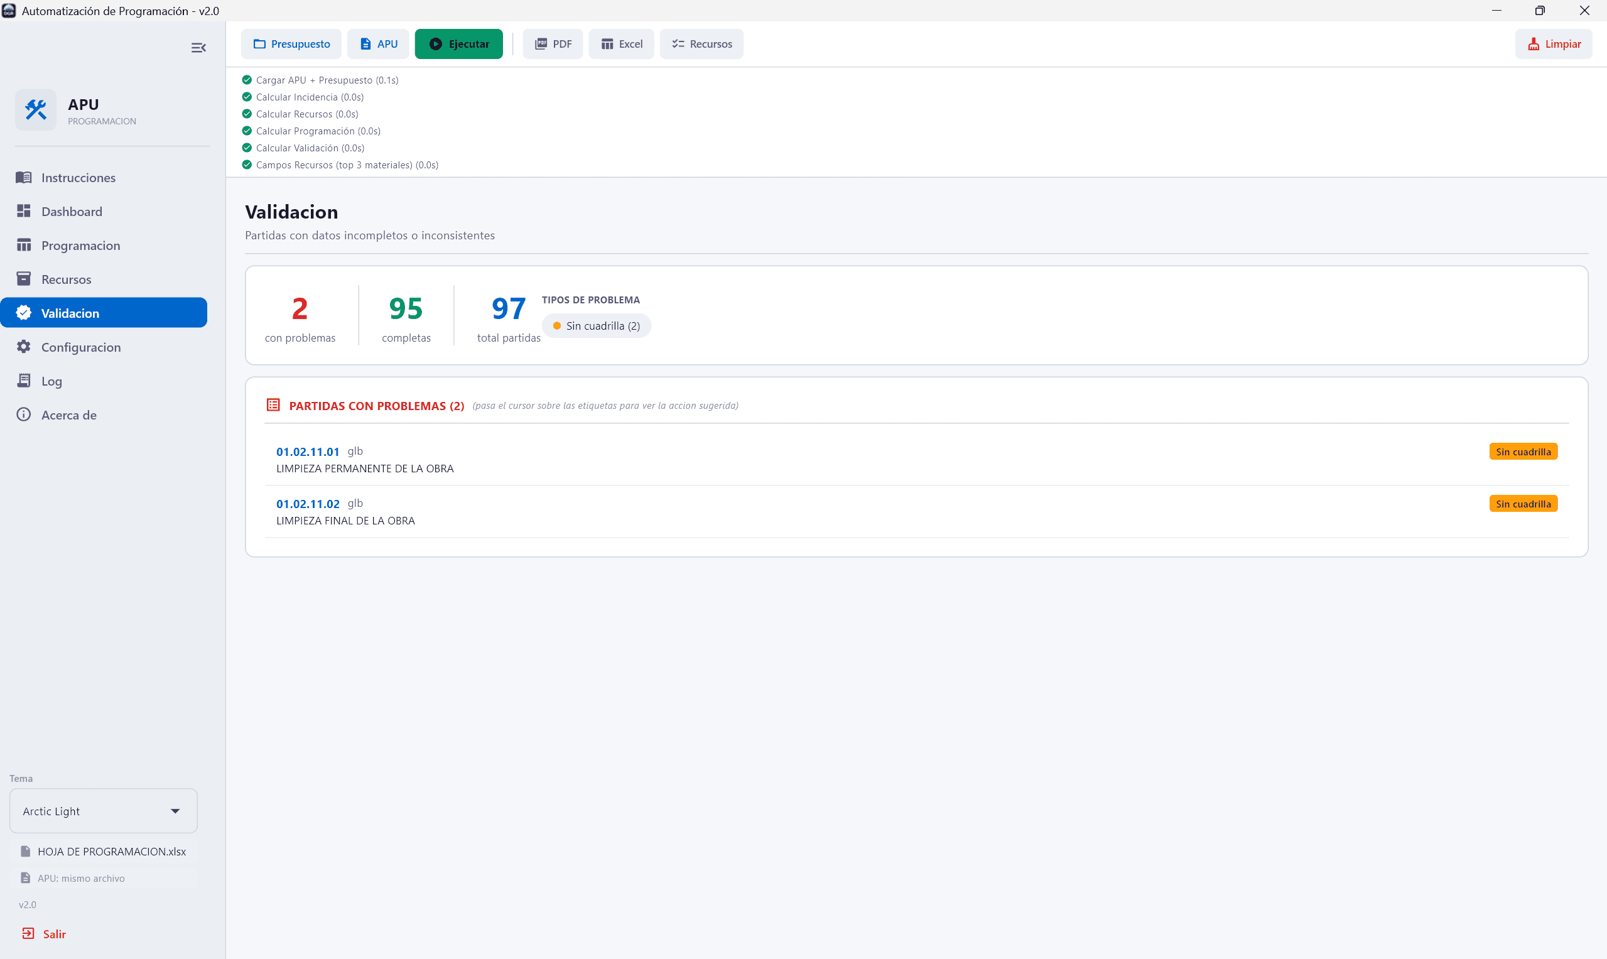Click Sin cuadrilla tag for LIMPIEZA FINAL

coord(1523,504)
